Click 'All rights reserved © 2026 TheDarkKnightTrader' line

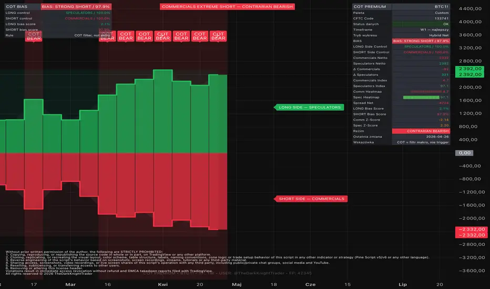click(49, 274)
